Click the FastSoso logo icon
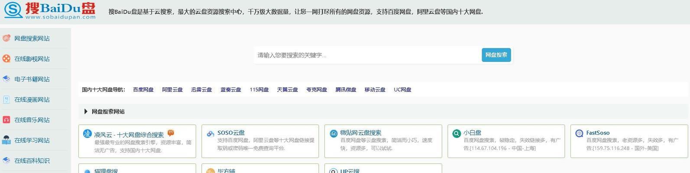690x173 pixels. point(580,133)
